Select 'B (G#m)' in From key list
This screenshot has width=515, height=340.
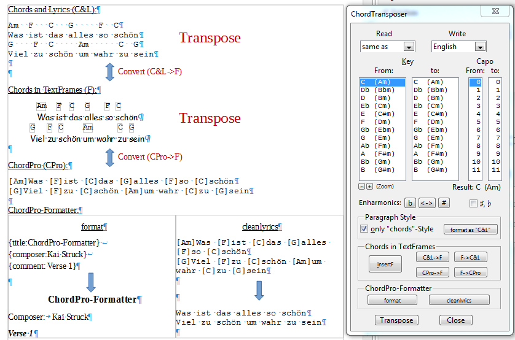(383, 170)
